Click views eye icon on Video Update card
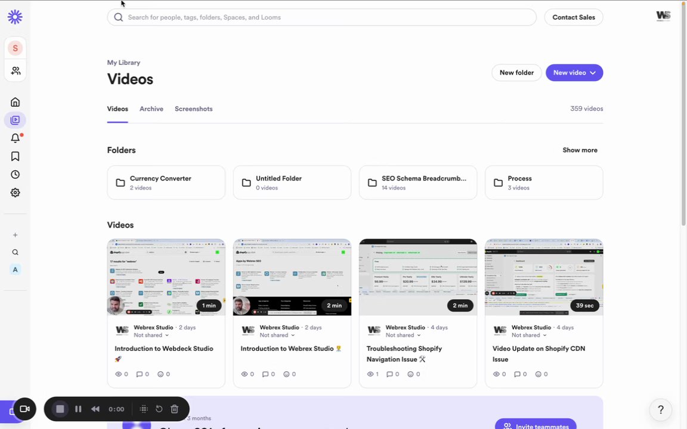The image size is (687, 429). (x=496, y=374)
